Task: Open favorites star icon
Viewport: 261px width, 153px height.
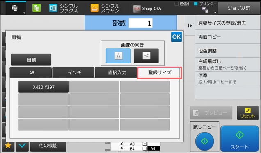Action: [x=8, y=146]
